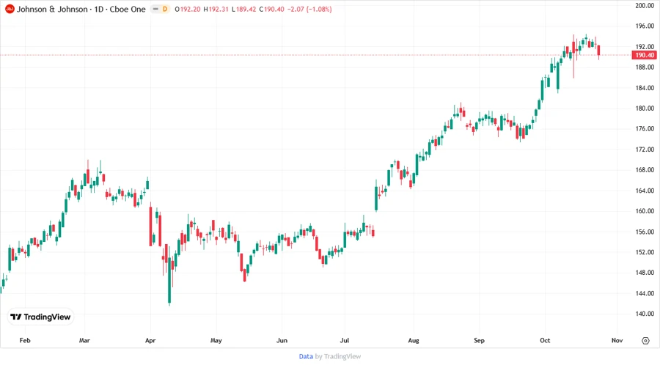Click the Oct label on time axis

(x=545, y=340)
